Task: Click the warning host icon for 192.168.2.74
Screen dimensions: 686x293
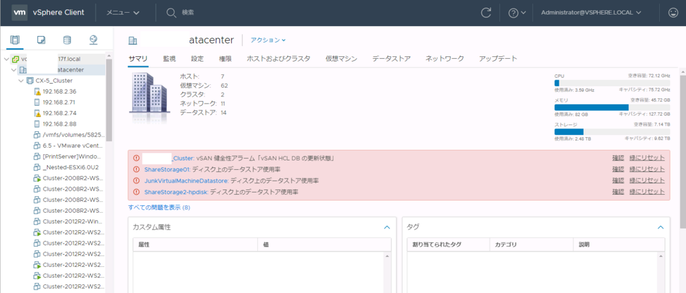Action: (x=38, y=113)
